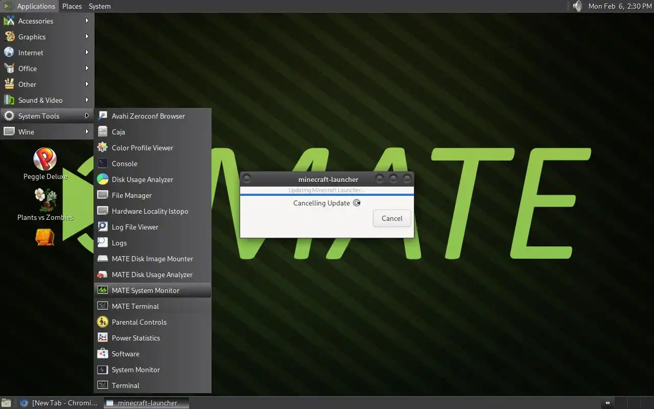Expand the Accessories submenu arrow

pos(87,21)
